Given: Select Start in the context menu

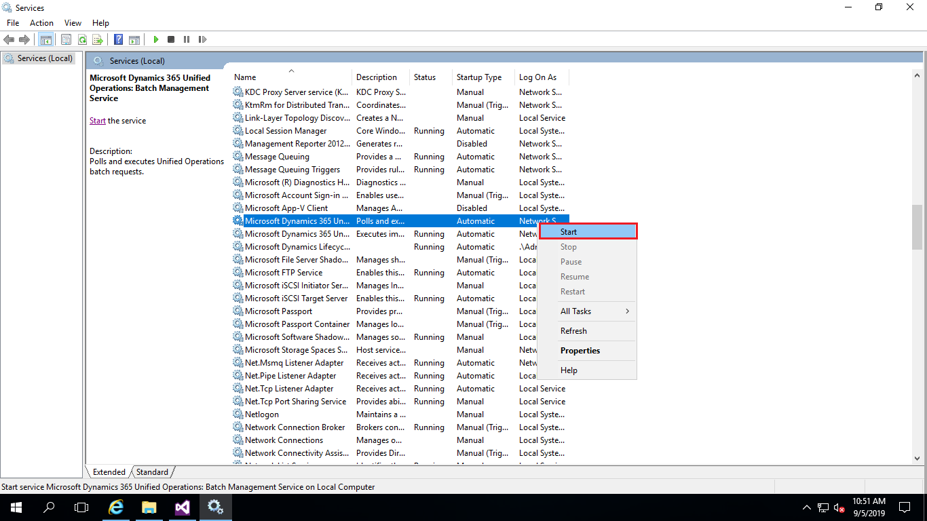Looking at the screenshot, I should coord(588,232).
